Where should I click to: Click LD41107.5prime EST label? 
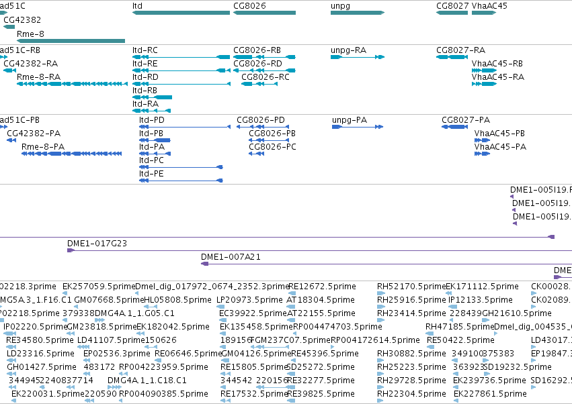point(112,340)
